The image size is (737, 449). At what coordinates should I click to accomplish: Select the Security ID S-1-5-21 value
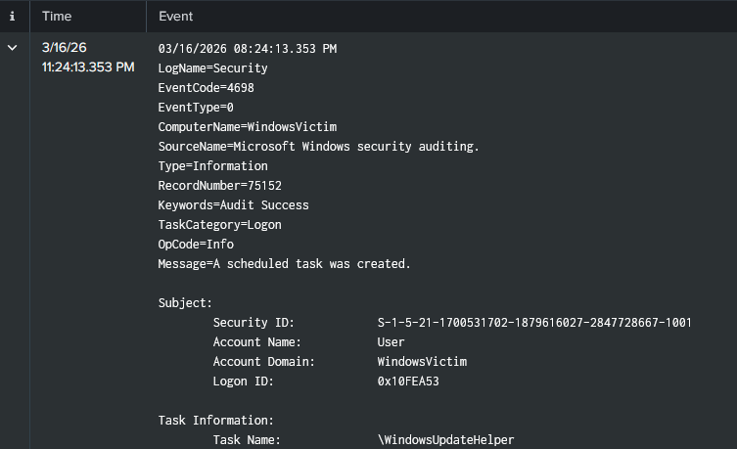tap(534, 323)
